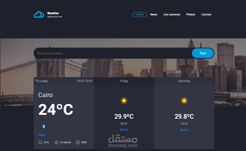Click the moon icon under 24°C
246x151 pixels.
click(44, 126)
